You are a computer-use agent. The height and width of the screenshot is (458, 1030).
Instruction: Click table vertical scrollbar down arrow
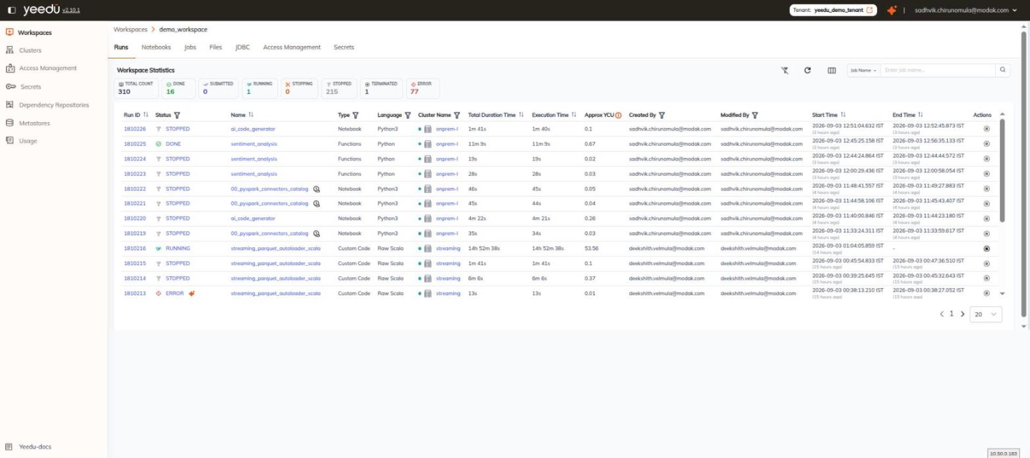[x=1002, y=294]
